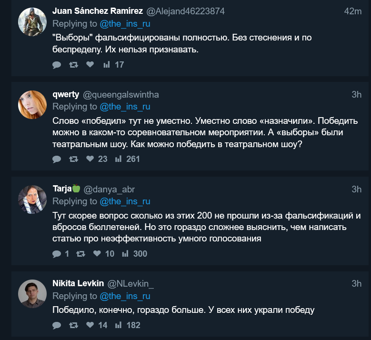This screenshot has height=340, width=371.
Task: Open @the_ins_ru link in qwerty's reply
Action: coord(125,107)
